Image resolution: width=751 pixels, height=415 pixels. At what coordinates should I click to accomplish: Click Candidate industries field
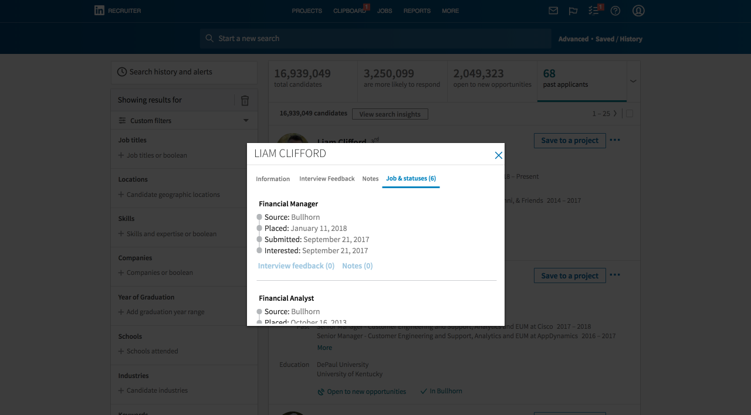click(157, 390)
